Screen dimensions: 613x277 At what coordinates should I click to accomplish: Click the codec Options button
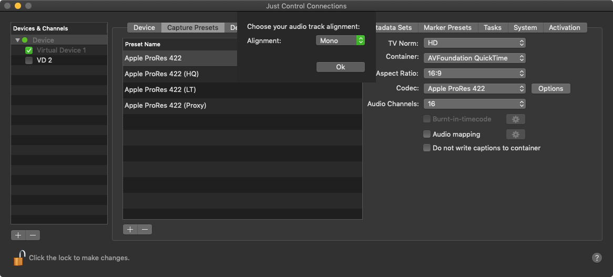click(550, 89)
